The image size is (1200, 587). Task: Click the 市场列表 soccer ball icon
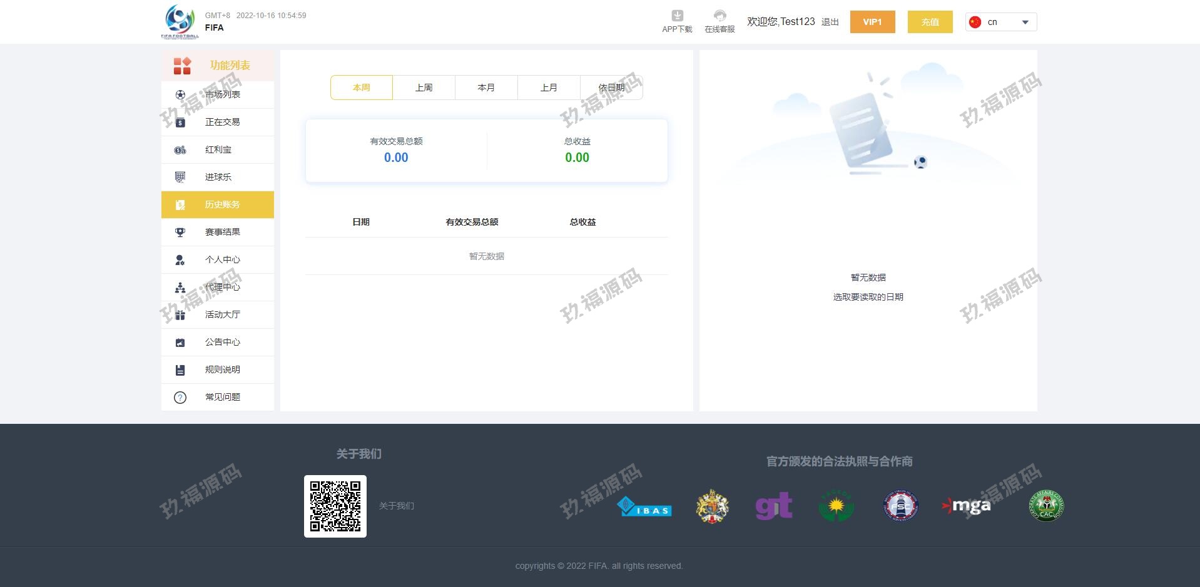[x=180, y=95]
